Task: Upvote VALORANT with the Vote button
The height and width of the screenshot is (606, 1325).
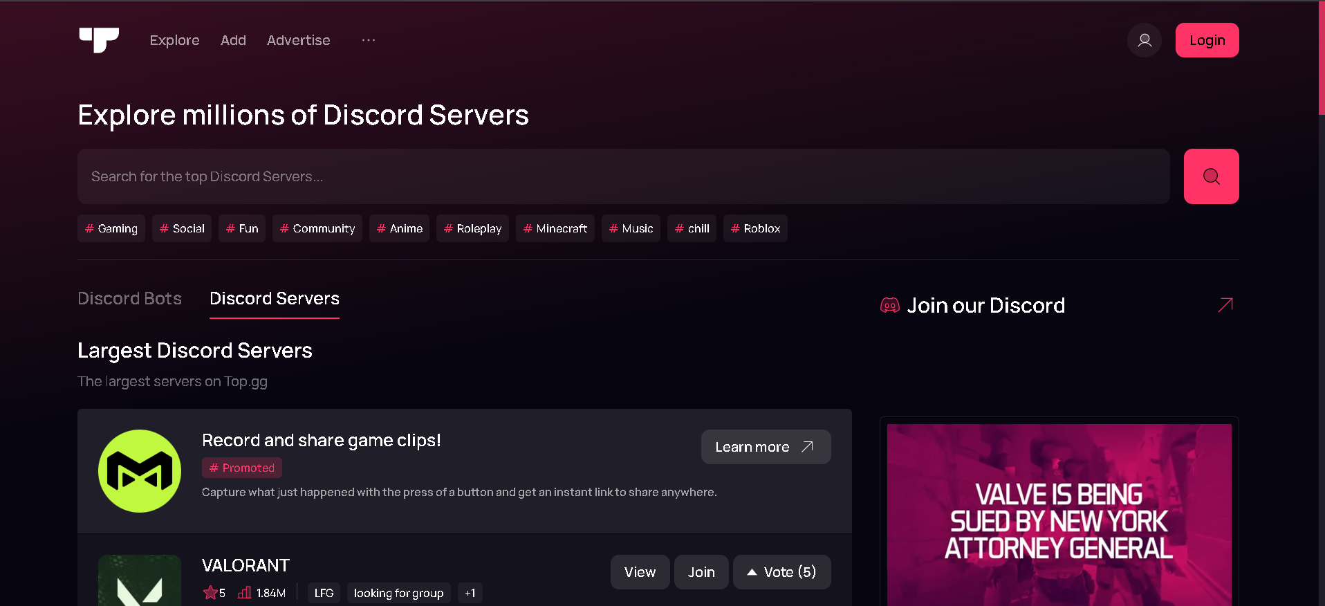Action: (781, 572)
